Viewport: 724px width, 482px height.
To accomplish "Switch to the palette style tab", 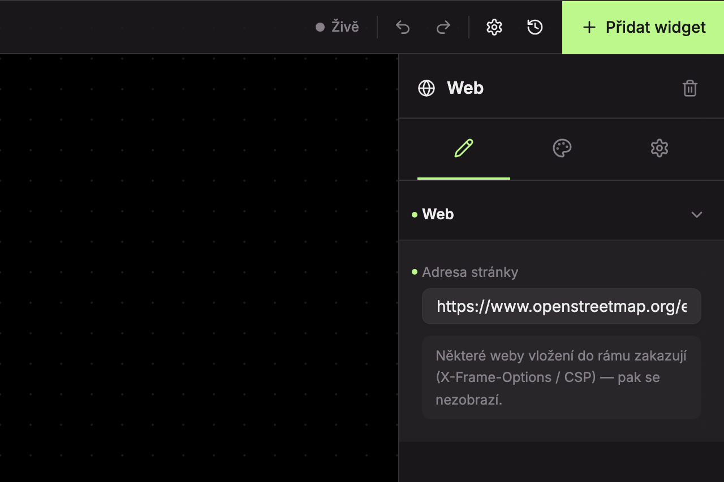I will point(562,149).
